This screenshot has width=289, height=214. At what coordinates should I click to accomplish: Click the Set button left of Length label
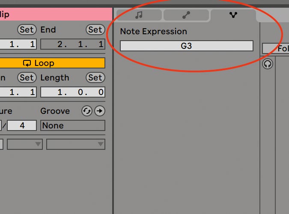(27, 77)
